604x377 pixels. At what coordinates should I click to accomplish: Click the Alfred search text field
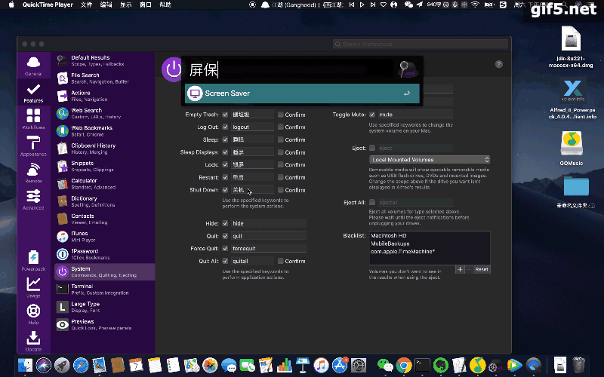click(x=291, y=70)
